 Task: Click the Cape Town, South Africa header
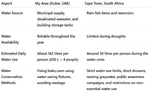pos(104,4)
